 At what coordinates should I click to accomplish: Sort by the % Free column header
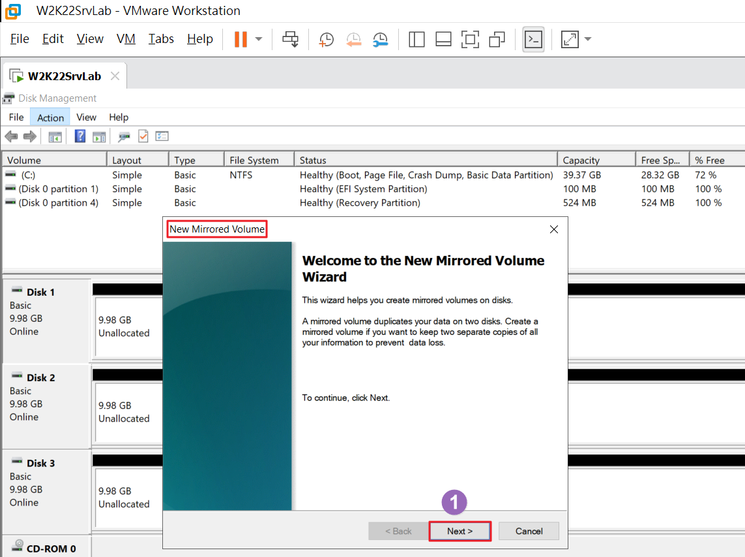(x=716, y=160)
